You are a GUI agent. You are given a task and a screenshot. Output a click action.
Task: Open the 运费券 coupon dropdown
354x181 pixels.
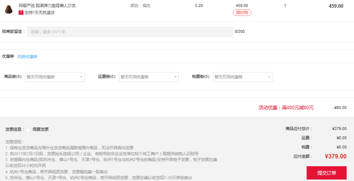click(149, 77)
